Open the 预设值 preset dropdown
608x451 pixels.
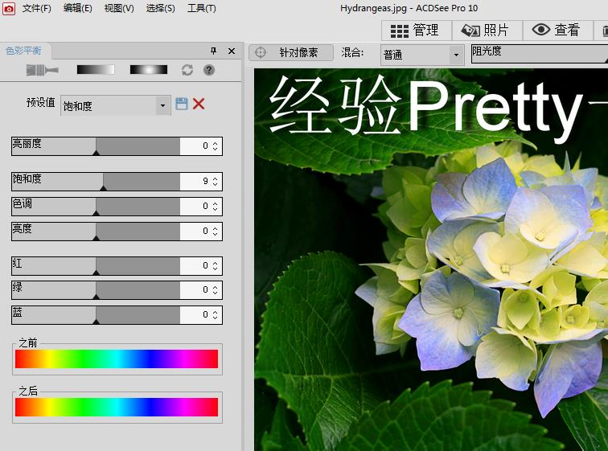(x=116, y=105)
